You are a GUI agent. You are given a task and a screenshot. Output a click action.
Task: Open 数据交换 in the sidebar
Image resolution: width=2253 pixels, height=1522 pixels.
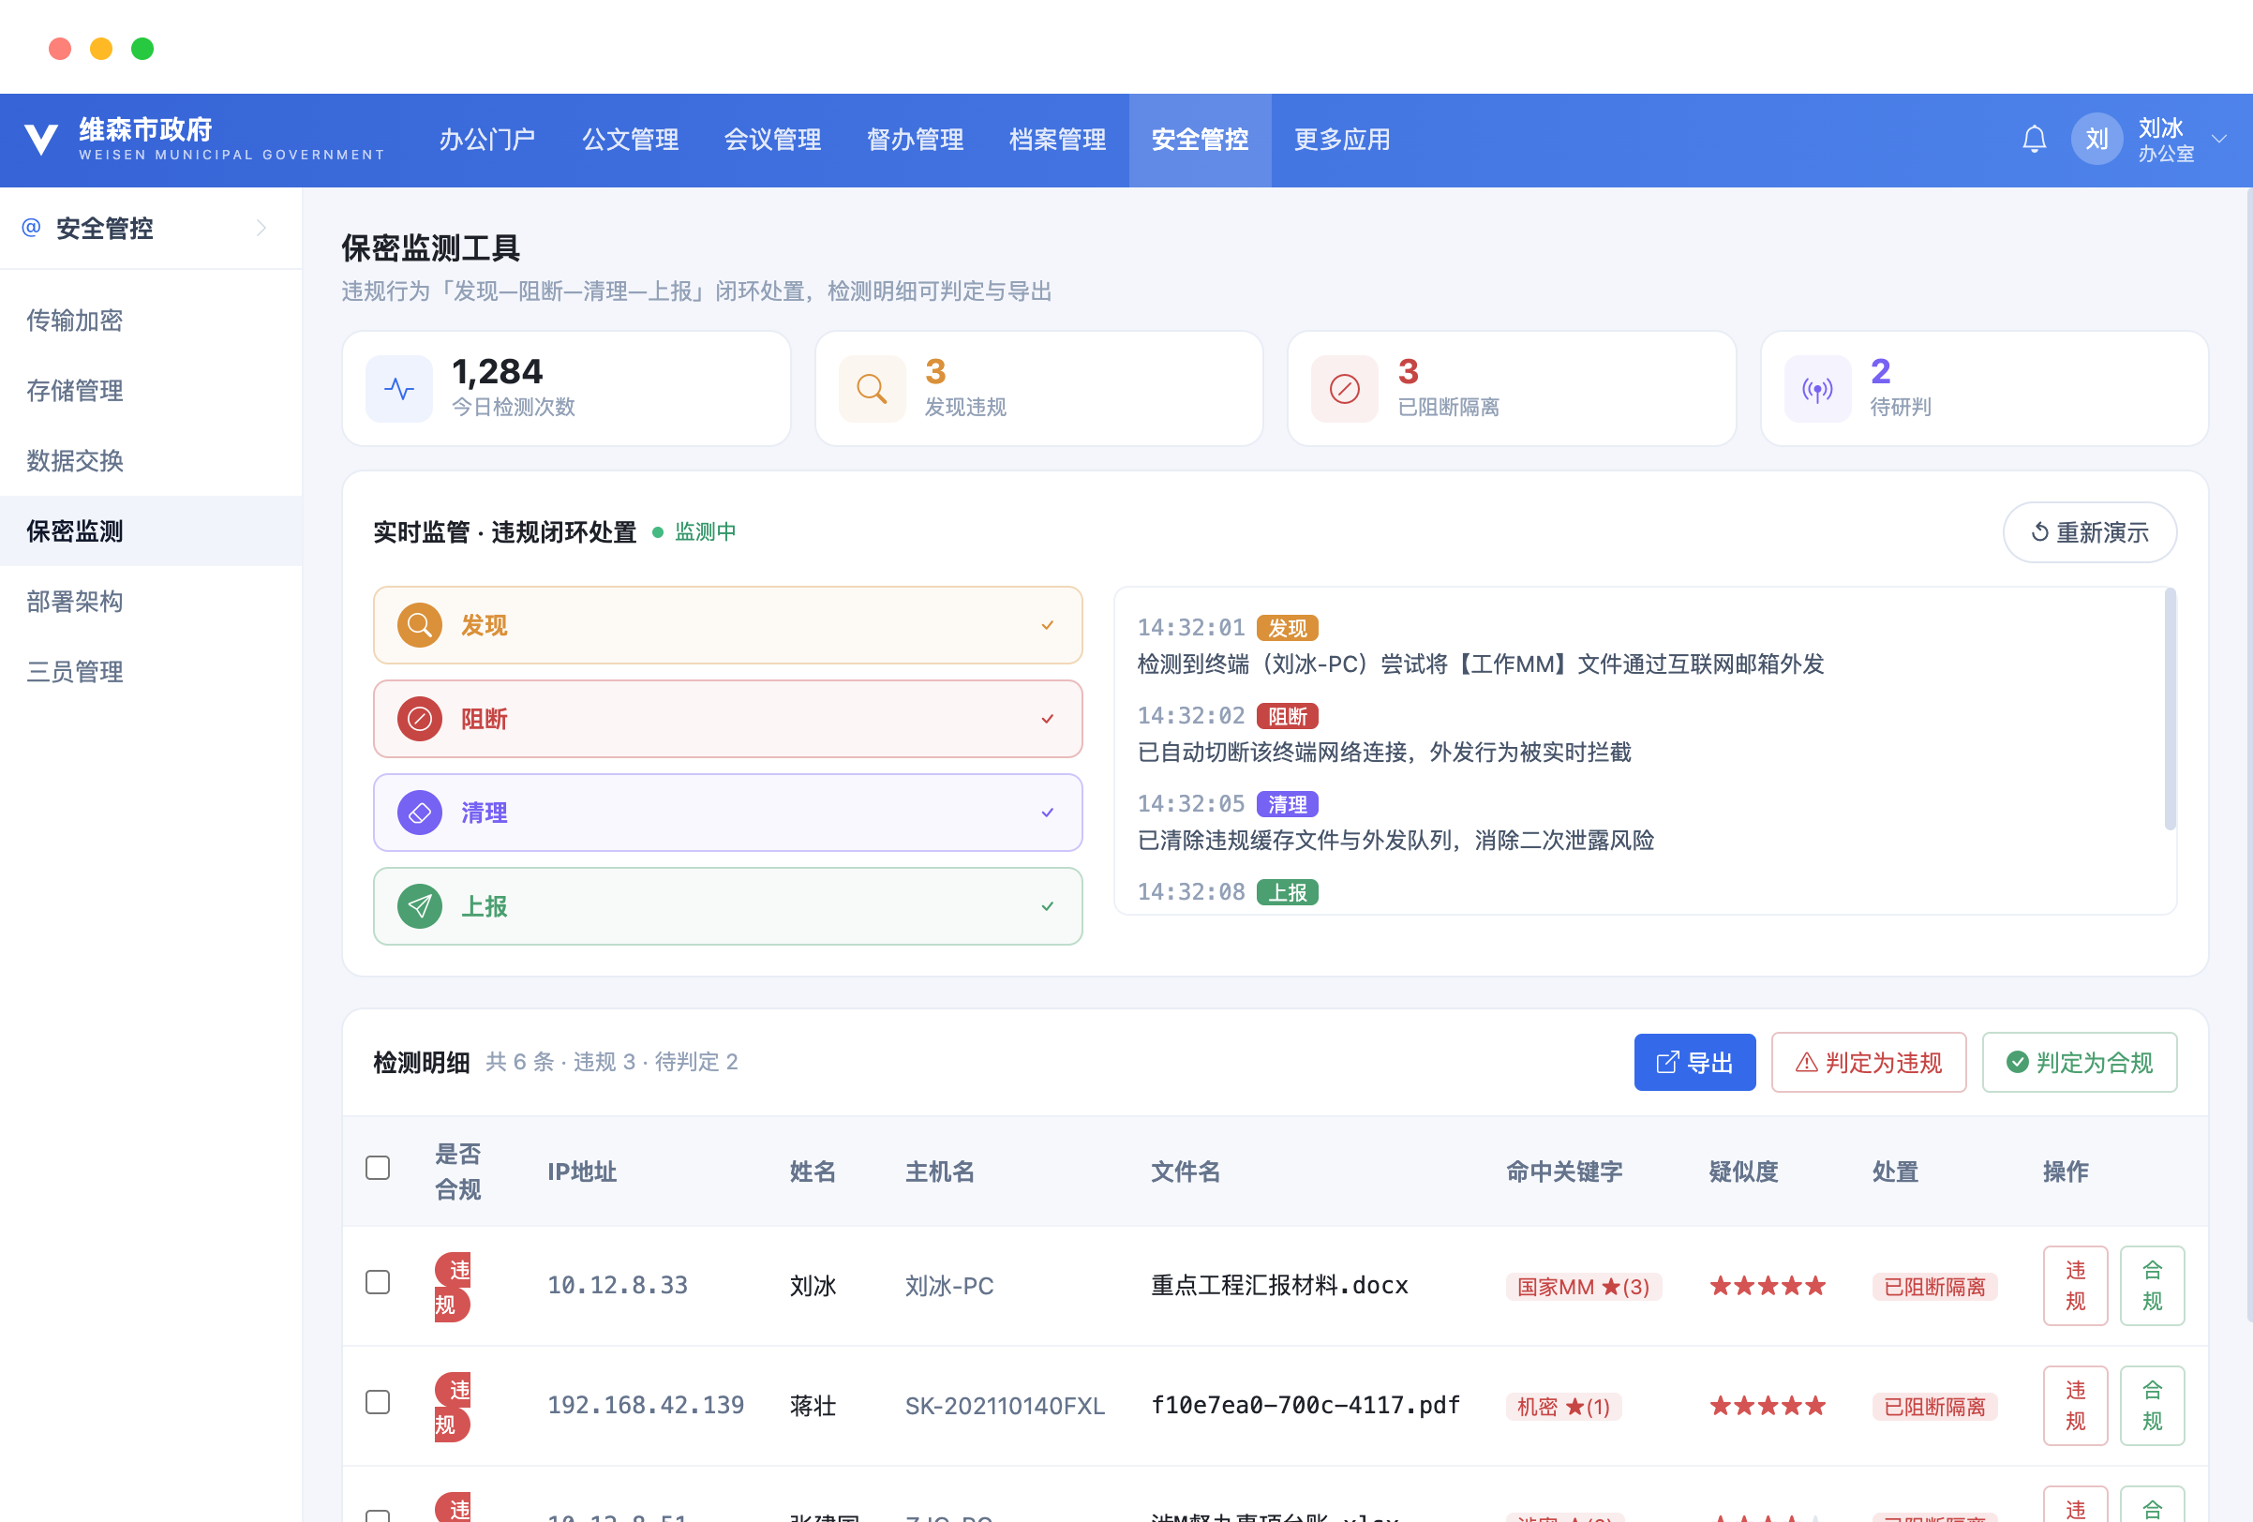150,461
